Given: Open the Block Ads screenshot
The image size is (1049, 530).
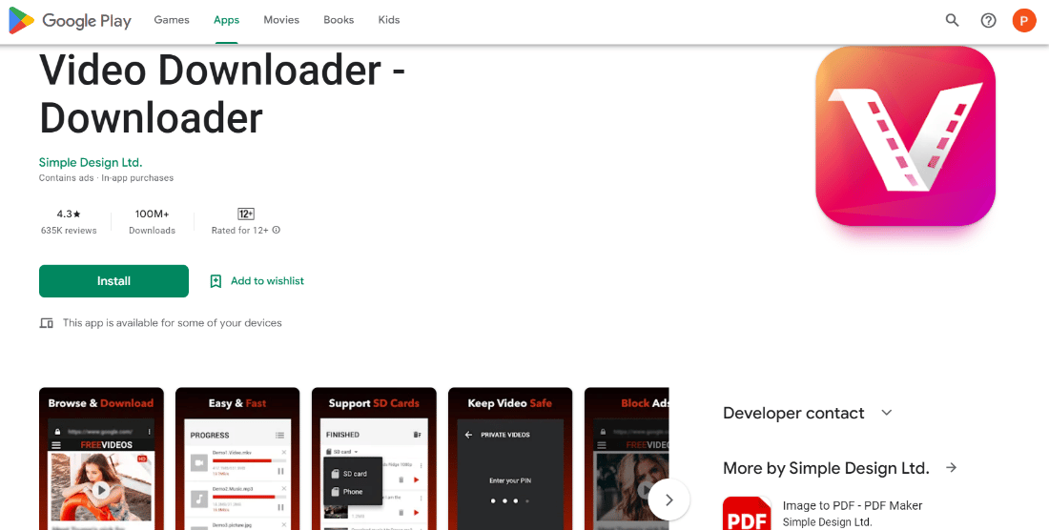Looking at the screenshot, I should (627, 459).
